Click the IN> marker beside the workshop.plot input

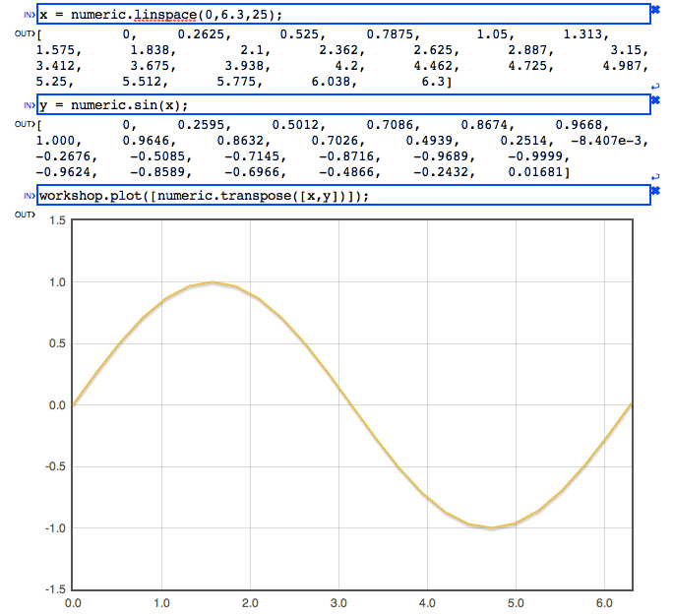click(x=30, y=196)
